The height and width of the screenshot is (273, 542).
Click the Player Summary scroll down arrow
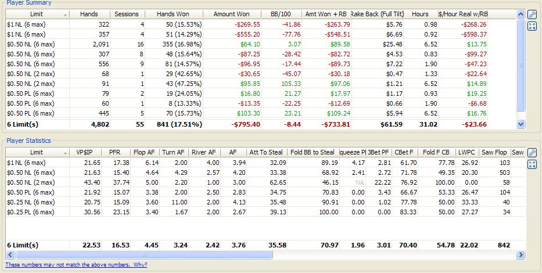pyautogui.click(x=521, y=124)
